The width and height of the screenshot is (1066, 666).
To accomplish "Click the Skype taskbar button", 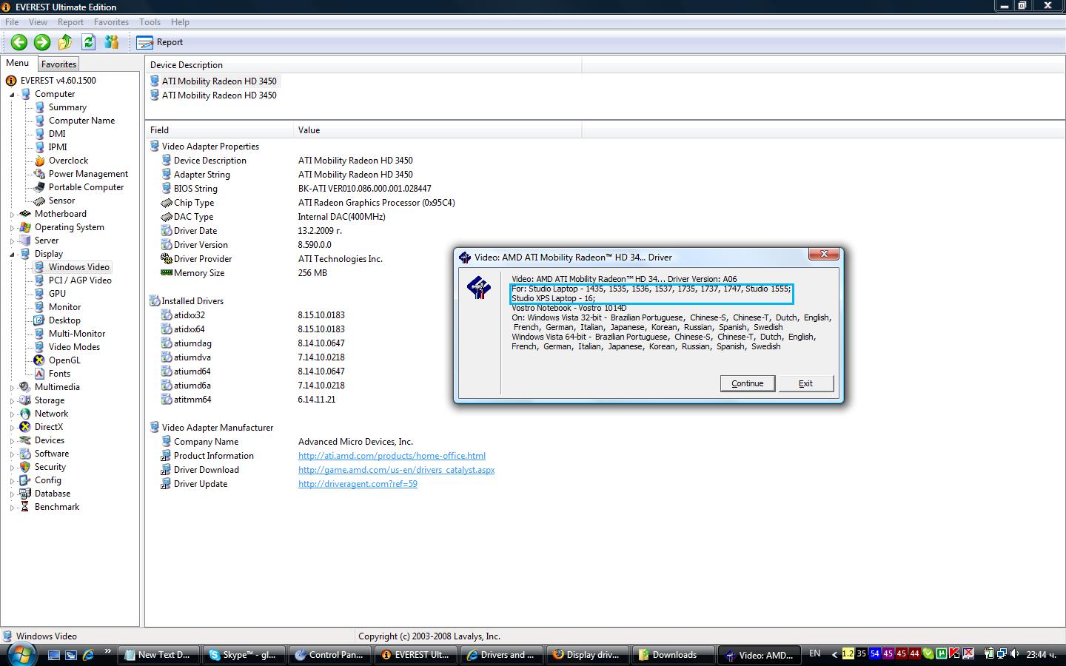I will pyautogui.click(x=243, y=654).
